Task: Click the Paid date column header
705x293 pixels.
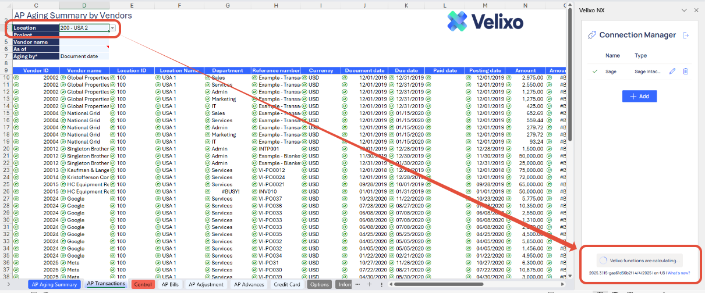Action: tap(445, 70)
